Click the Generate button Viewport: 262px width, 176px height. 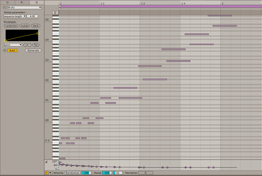pyautogui.click(x=33, y=51)
